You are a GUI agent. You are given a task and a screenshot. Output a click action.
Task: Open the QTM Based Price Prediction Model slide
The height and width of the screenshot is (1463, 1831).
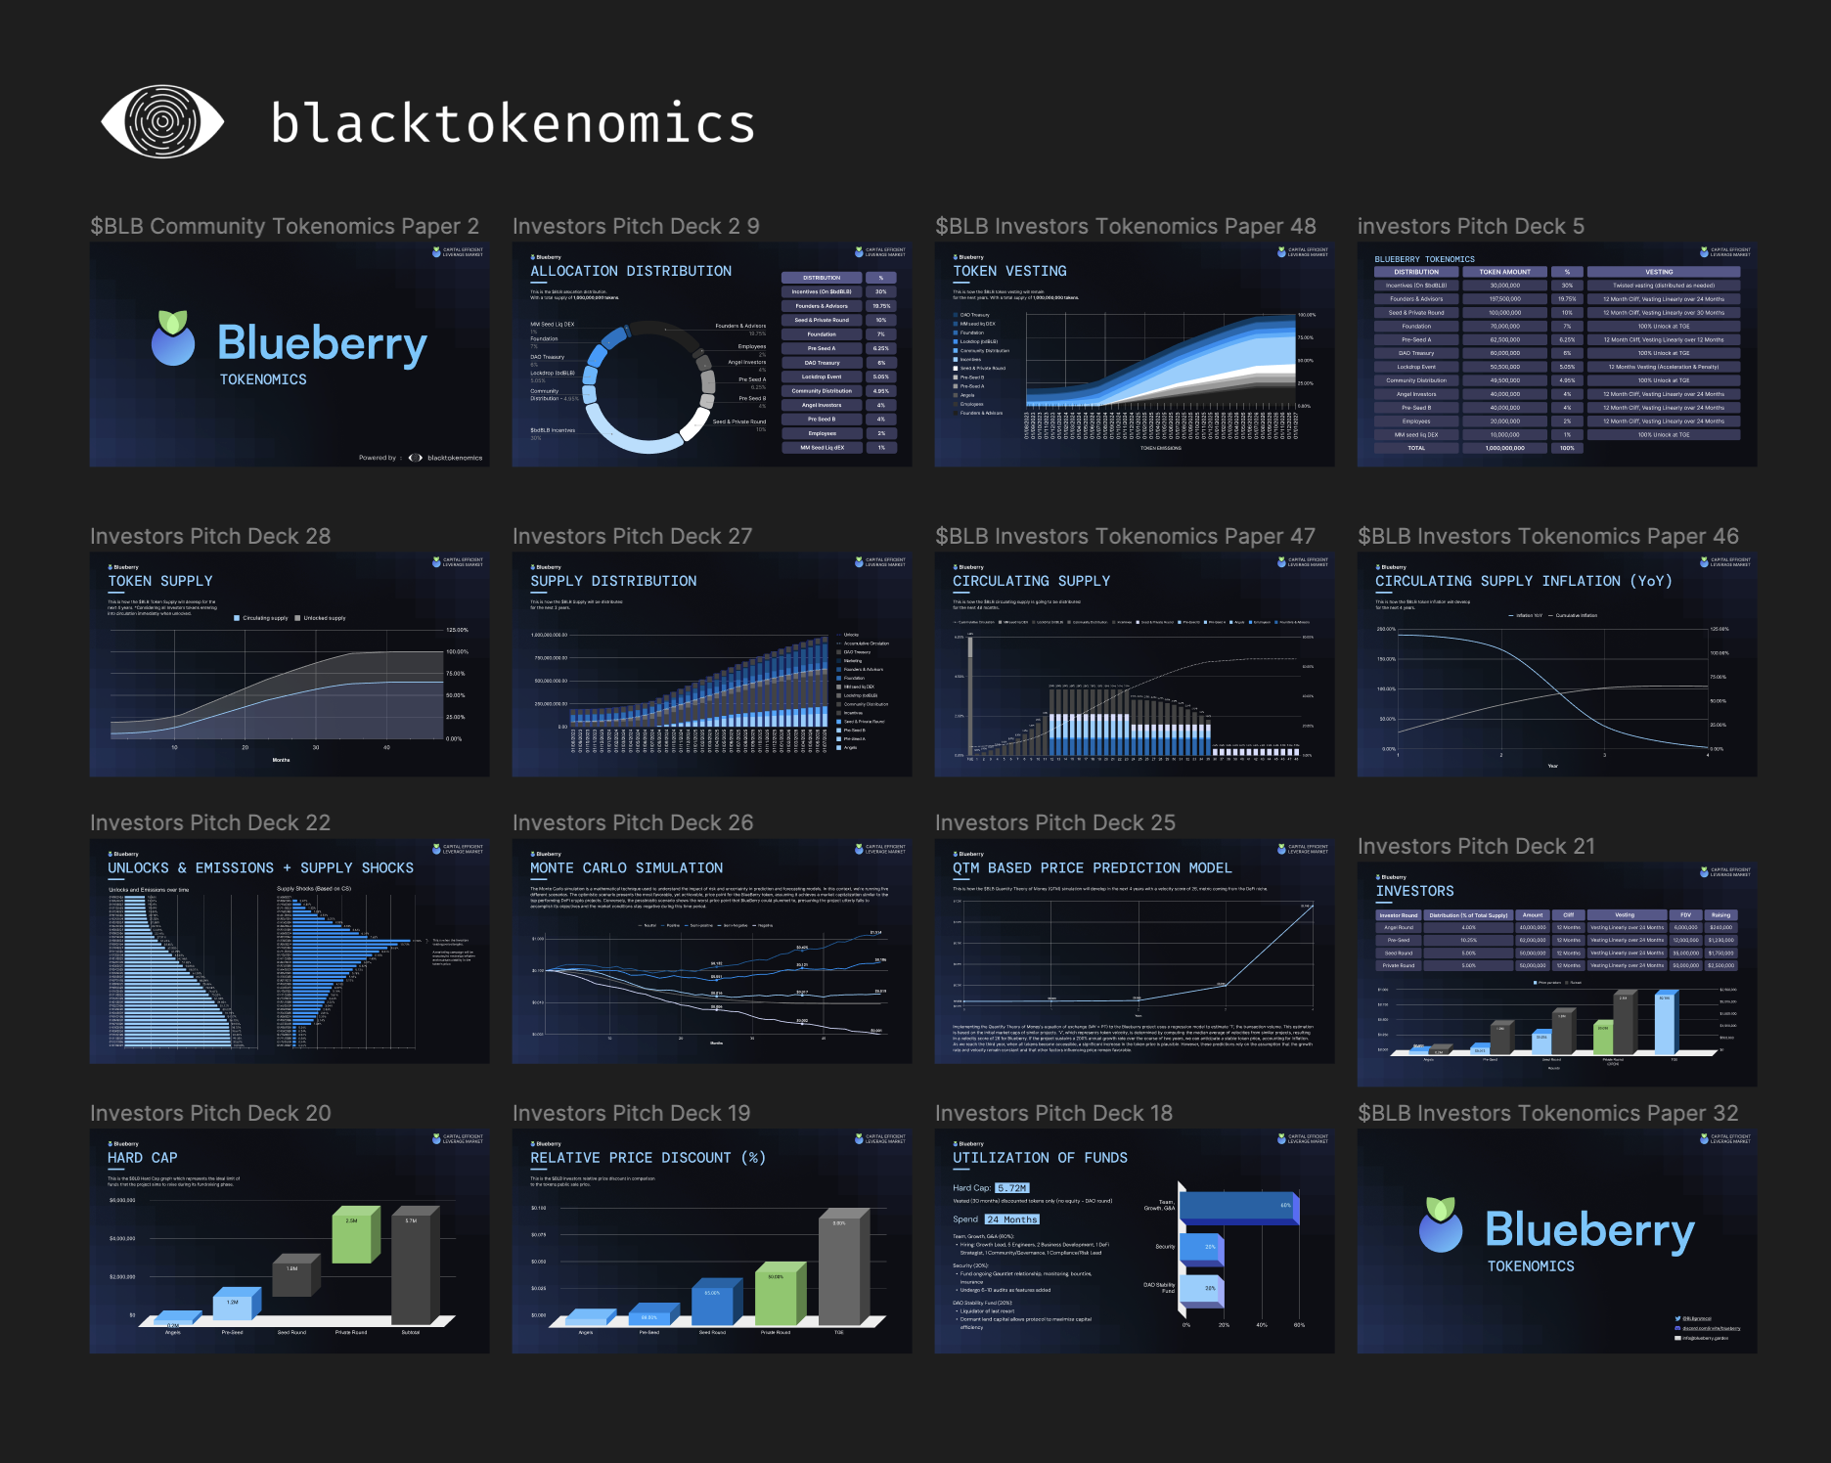[1134, 951]
